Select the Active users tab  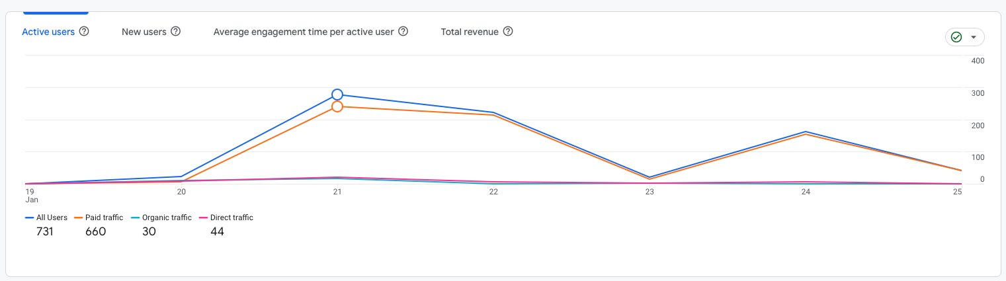(48, 32)
